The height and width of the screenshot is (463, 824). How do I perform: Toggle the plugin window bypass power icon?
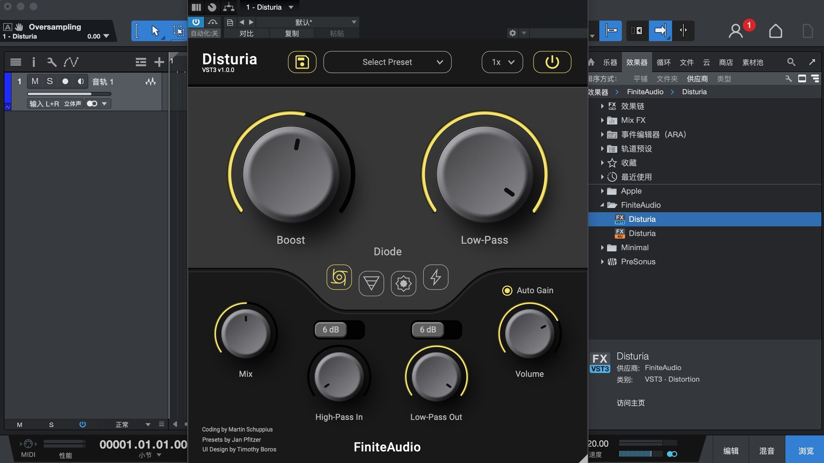pos(196,22)
